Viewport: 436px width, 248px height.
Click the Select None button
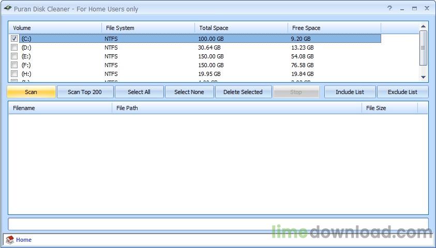click(189, 92)
